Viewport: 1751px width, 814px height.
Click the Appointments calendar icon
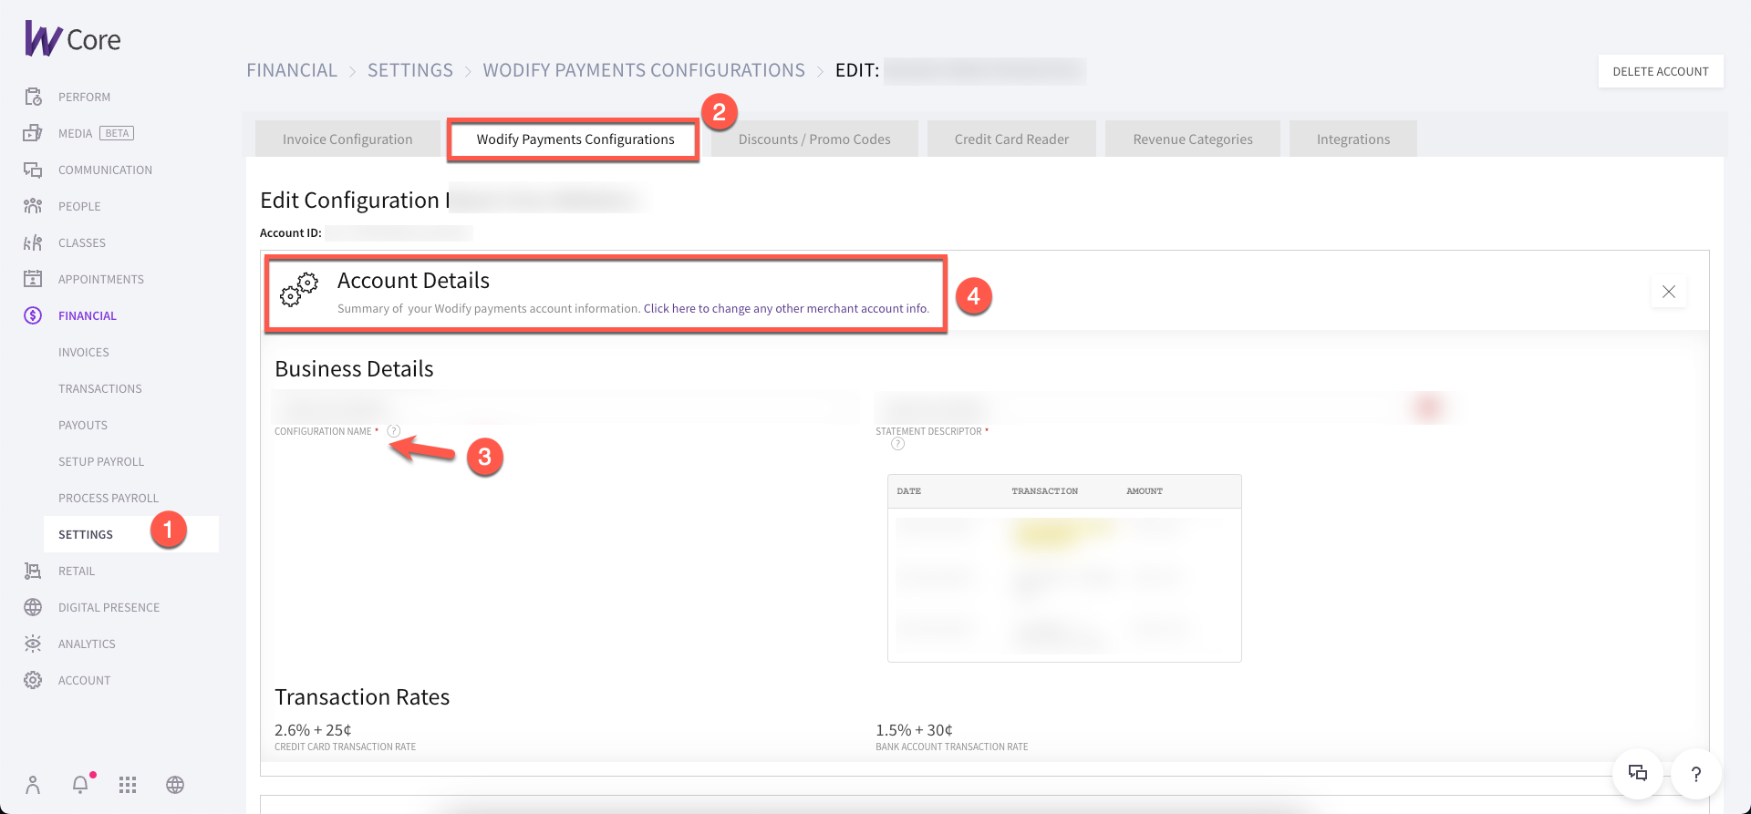[x=33, y=279]
